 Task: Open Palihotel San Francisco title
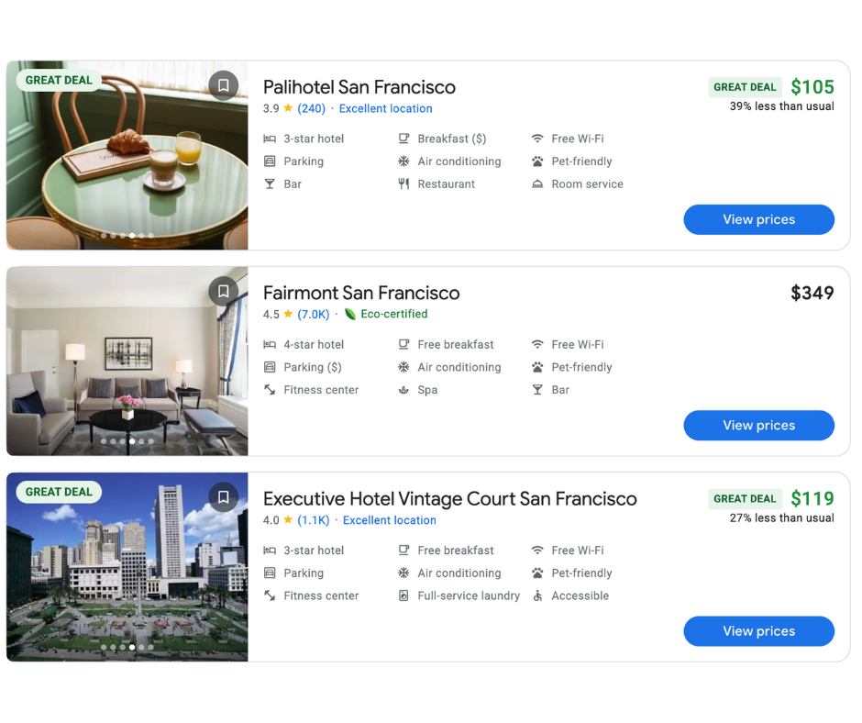(x=359, y=87)
